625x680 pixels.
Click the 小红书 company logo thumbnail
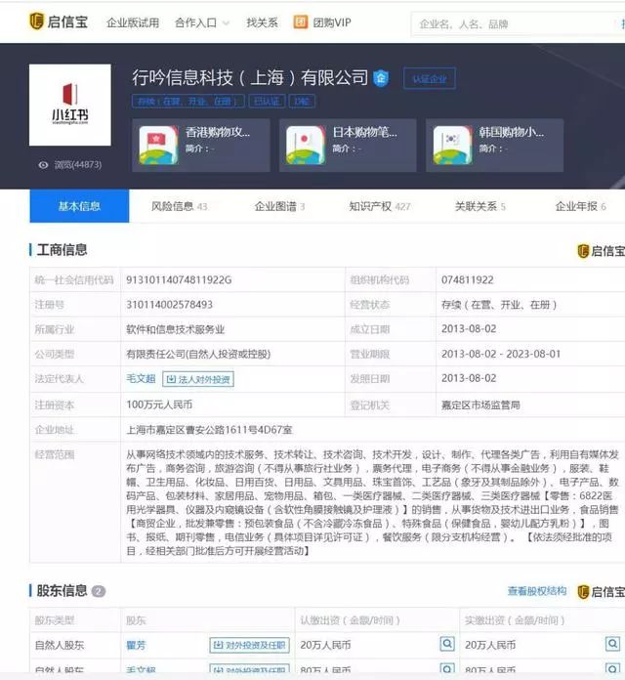(69, 105)
